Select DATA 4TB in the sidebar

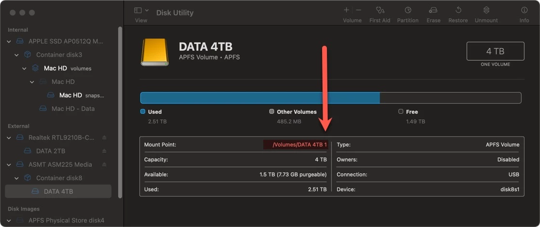point(58,191)
